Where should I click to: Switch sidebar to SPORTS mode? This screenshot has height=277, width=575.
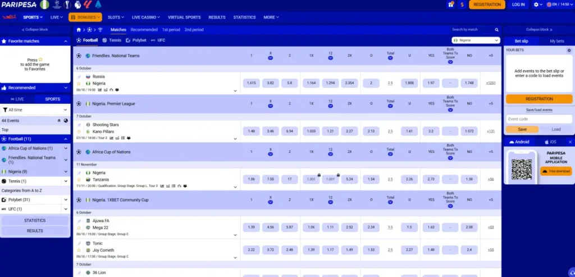coord(52,99)
